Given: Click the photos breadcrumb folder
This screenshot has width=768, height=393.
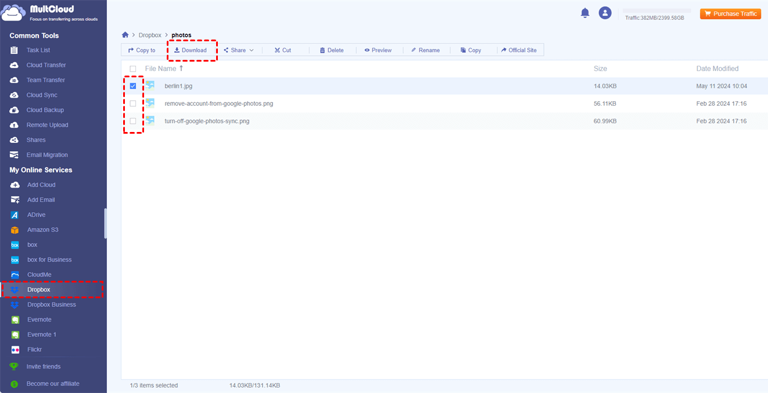Looking at the screenshot, I should (181, 35).
